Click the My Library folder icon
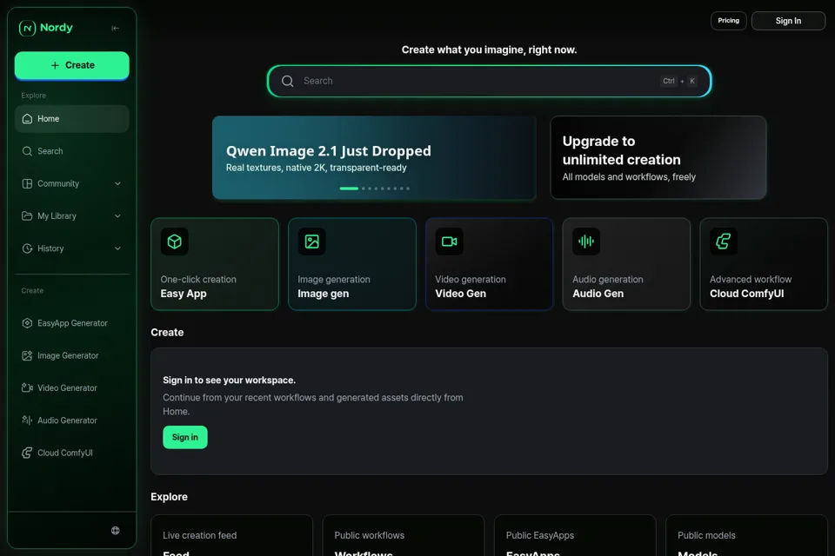 27,216
